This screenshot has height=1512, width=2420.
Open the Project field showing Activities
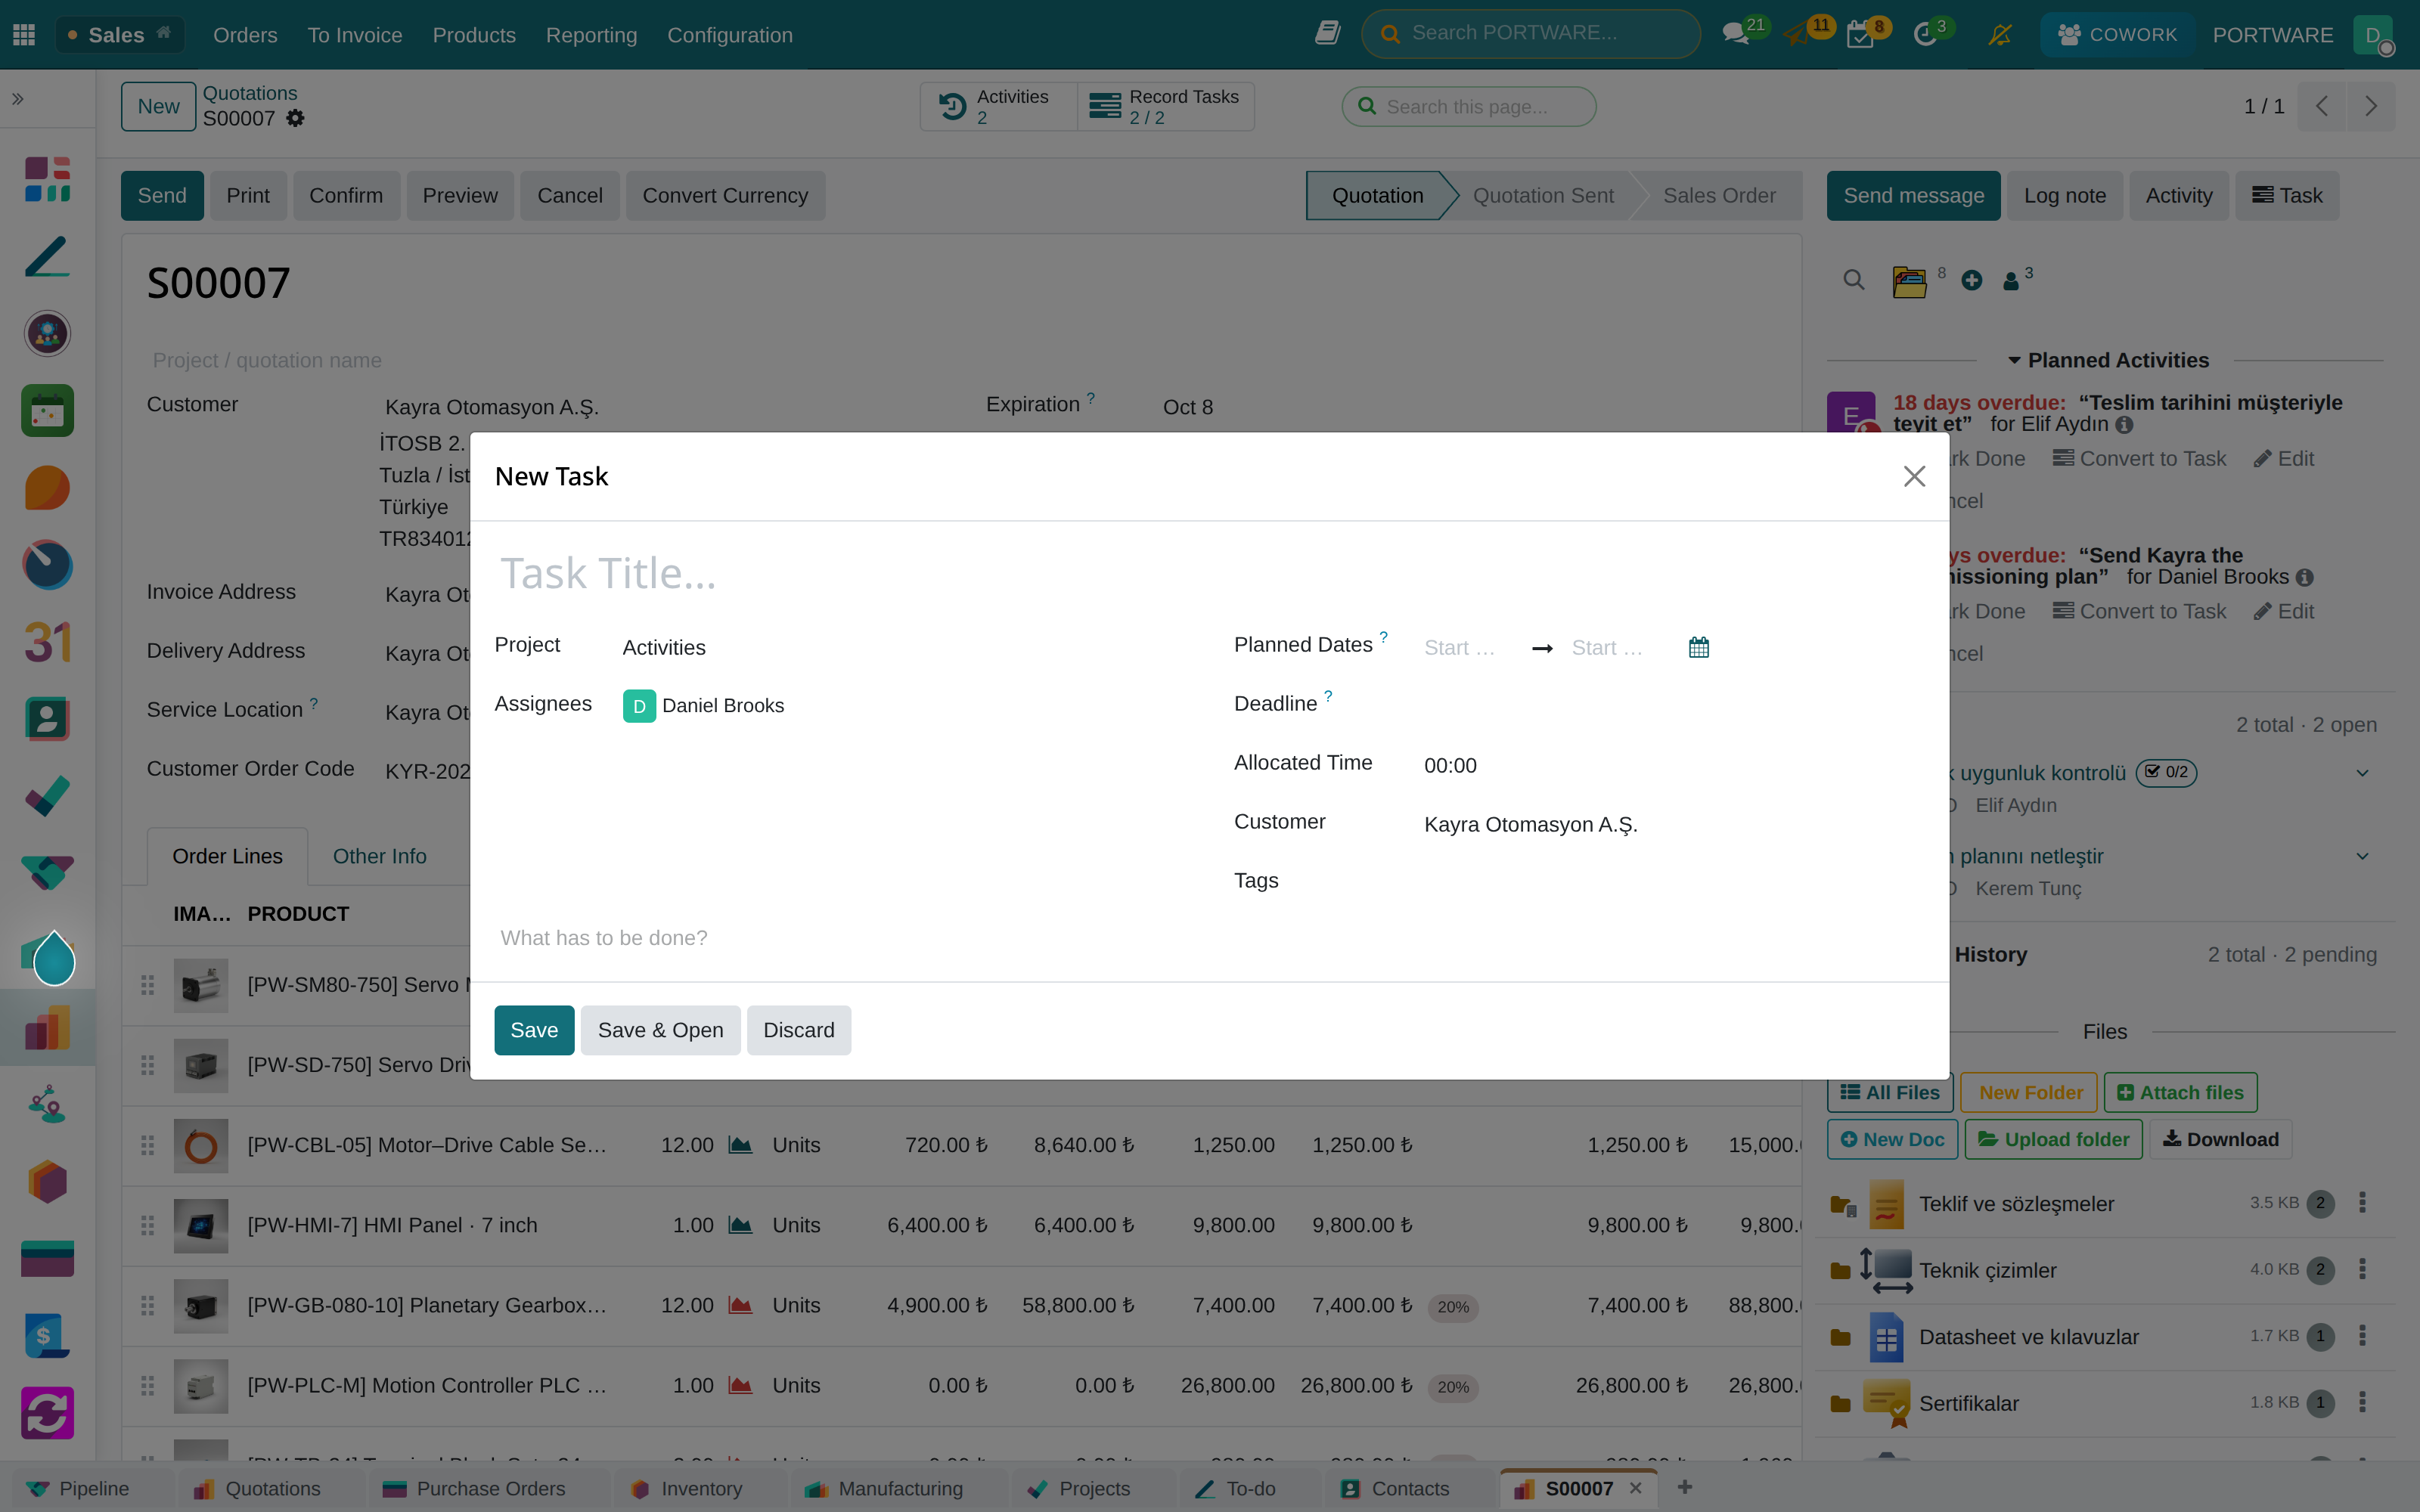pos(900,647)
